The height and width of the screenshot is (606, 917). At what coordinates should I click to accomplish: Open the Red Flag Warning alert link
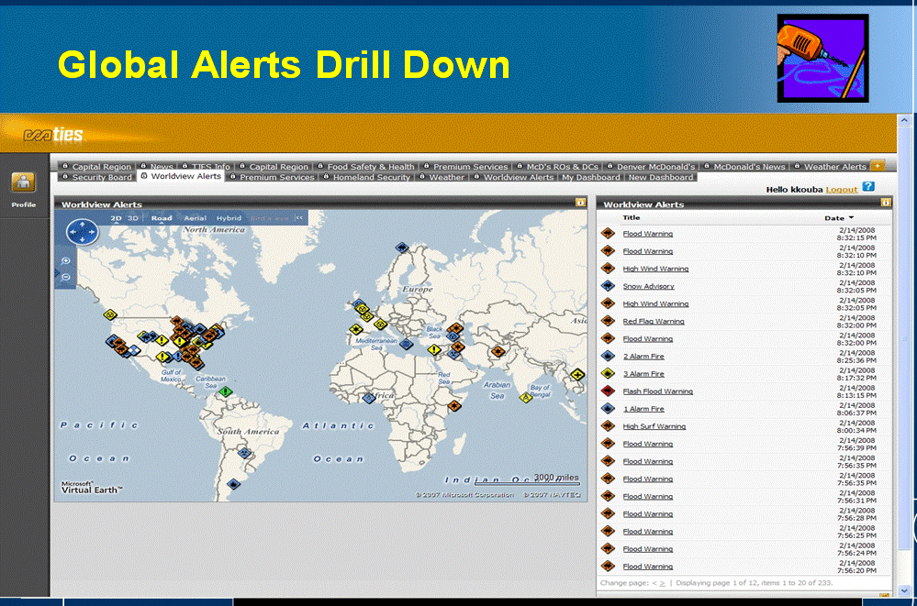coord(654,322)
